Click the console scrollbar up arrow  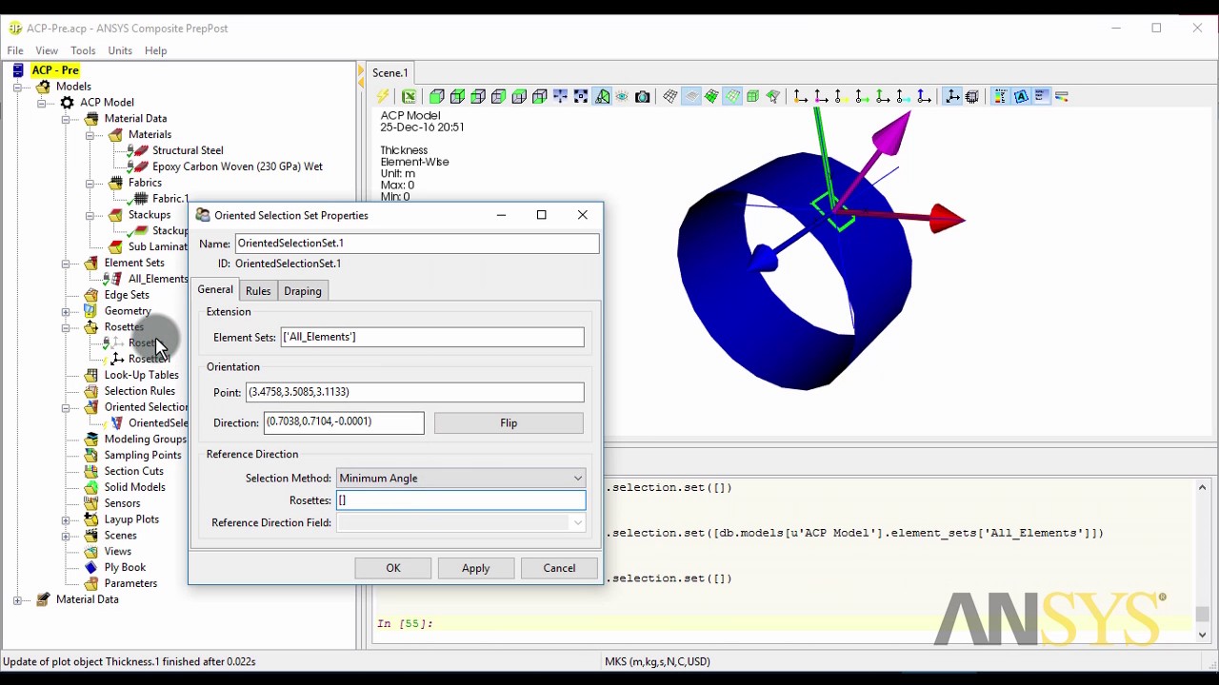(1202, 488)
